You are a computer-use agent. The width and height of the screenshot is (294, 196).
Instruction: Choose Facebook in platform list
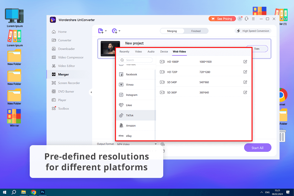(x=136, y=74)
